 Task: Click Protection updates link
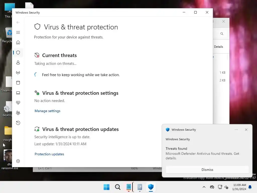click(x=49, y=154)
